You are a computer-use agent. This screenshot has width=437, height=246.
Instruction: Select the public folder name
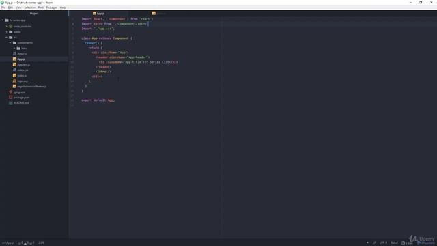(x=17, y=32)
